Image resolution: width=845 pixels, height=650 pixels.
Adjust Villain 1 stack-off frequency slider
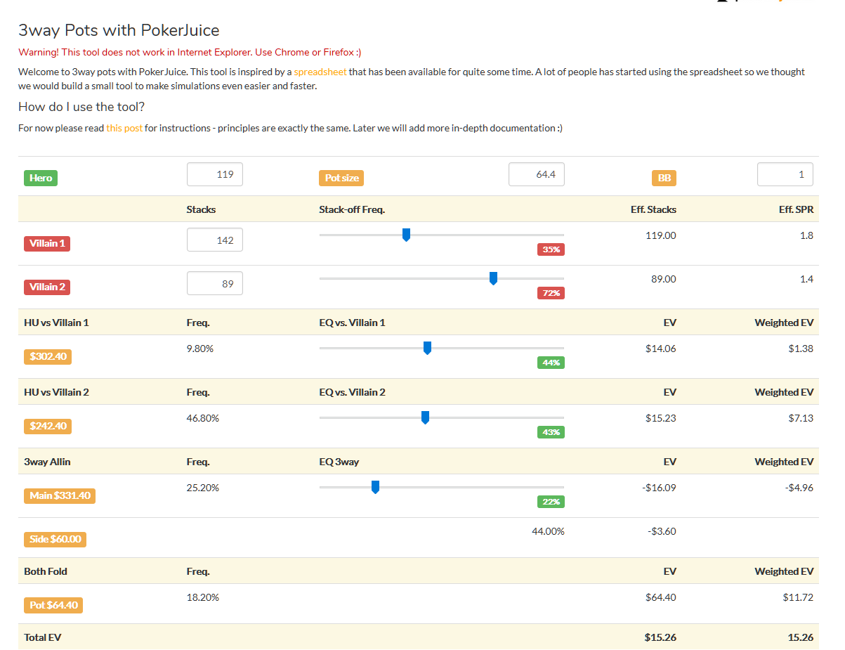(406, 235)
